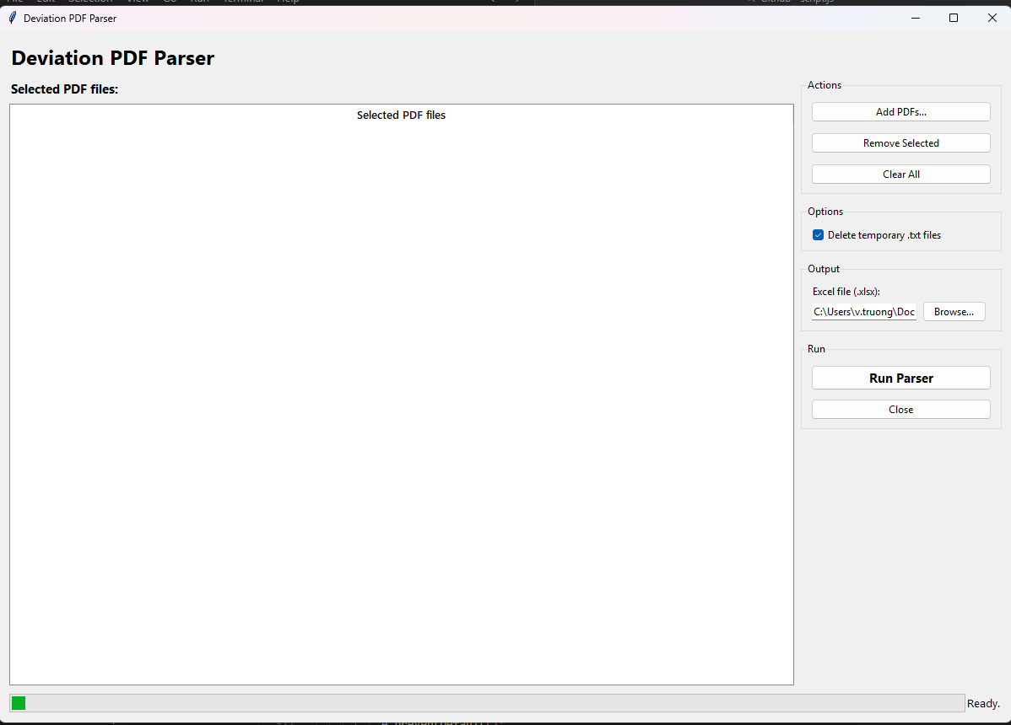1011x725 pixels.
Task: Click the Deviation PDF Parser heading
Action: [x=113, y=58]
